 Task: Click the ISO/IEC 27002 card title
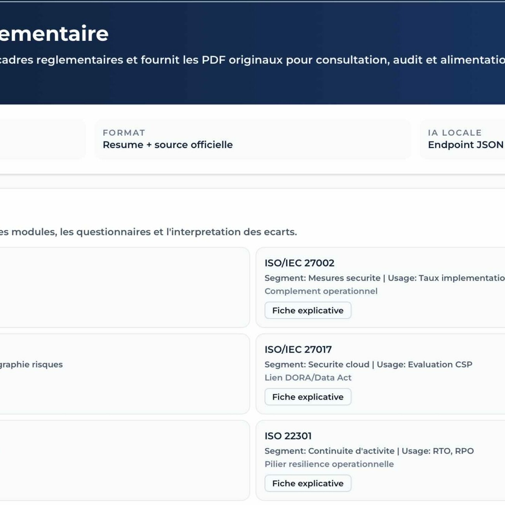point(299,263)
